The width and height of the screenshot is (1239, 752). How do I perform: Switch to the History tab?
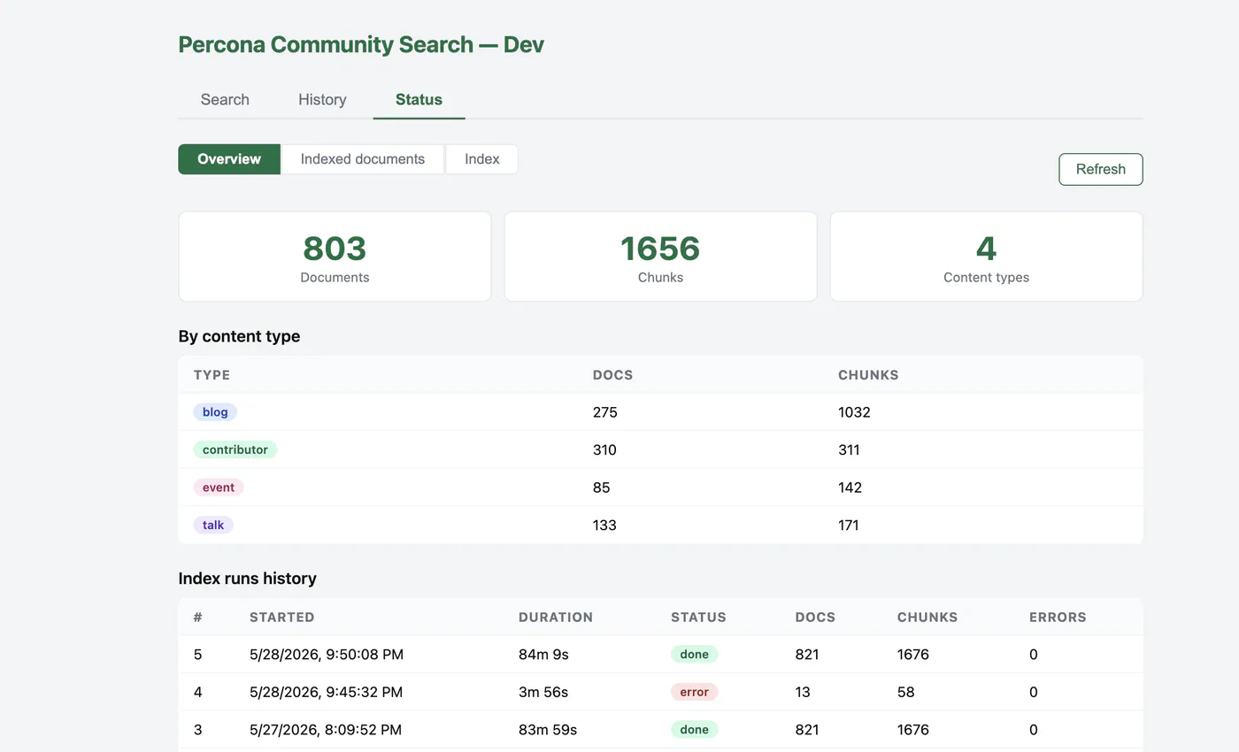(322, 99)
